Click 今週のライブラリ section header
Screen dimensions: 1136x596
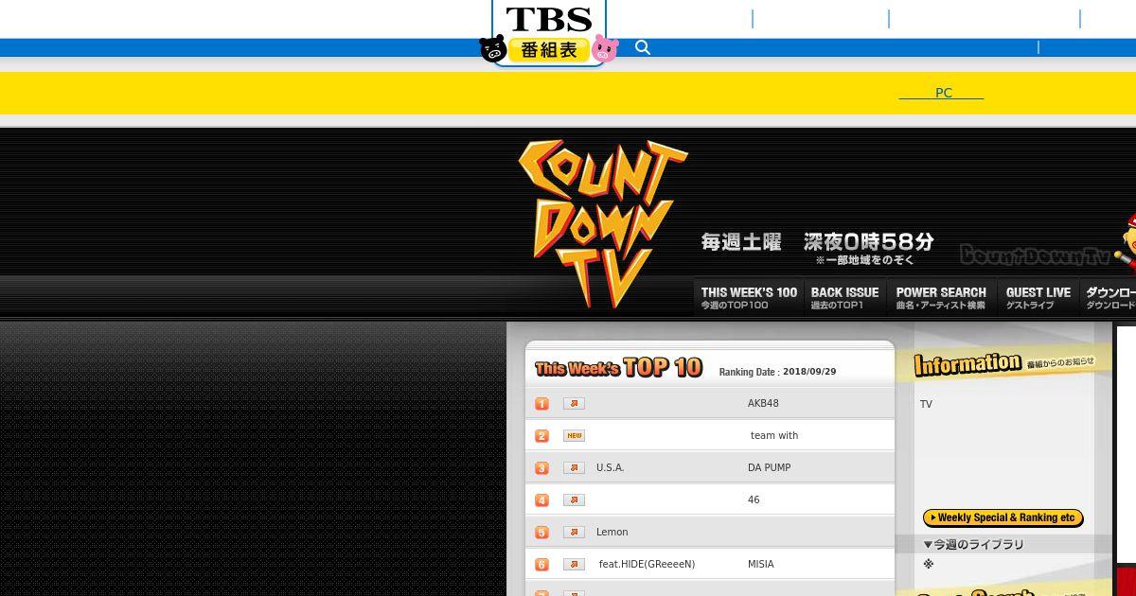(x=973, y=545)
